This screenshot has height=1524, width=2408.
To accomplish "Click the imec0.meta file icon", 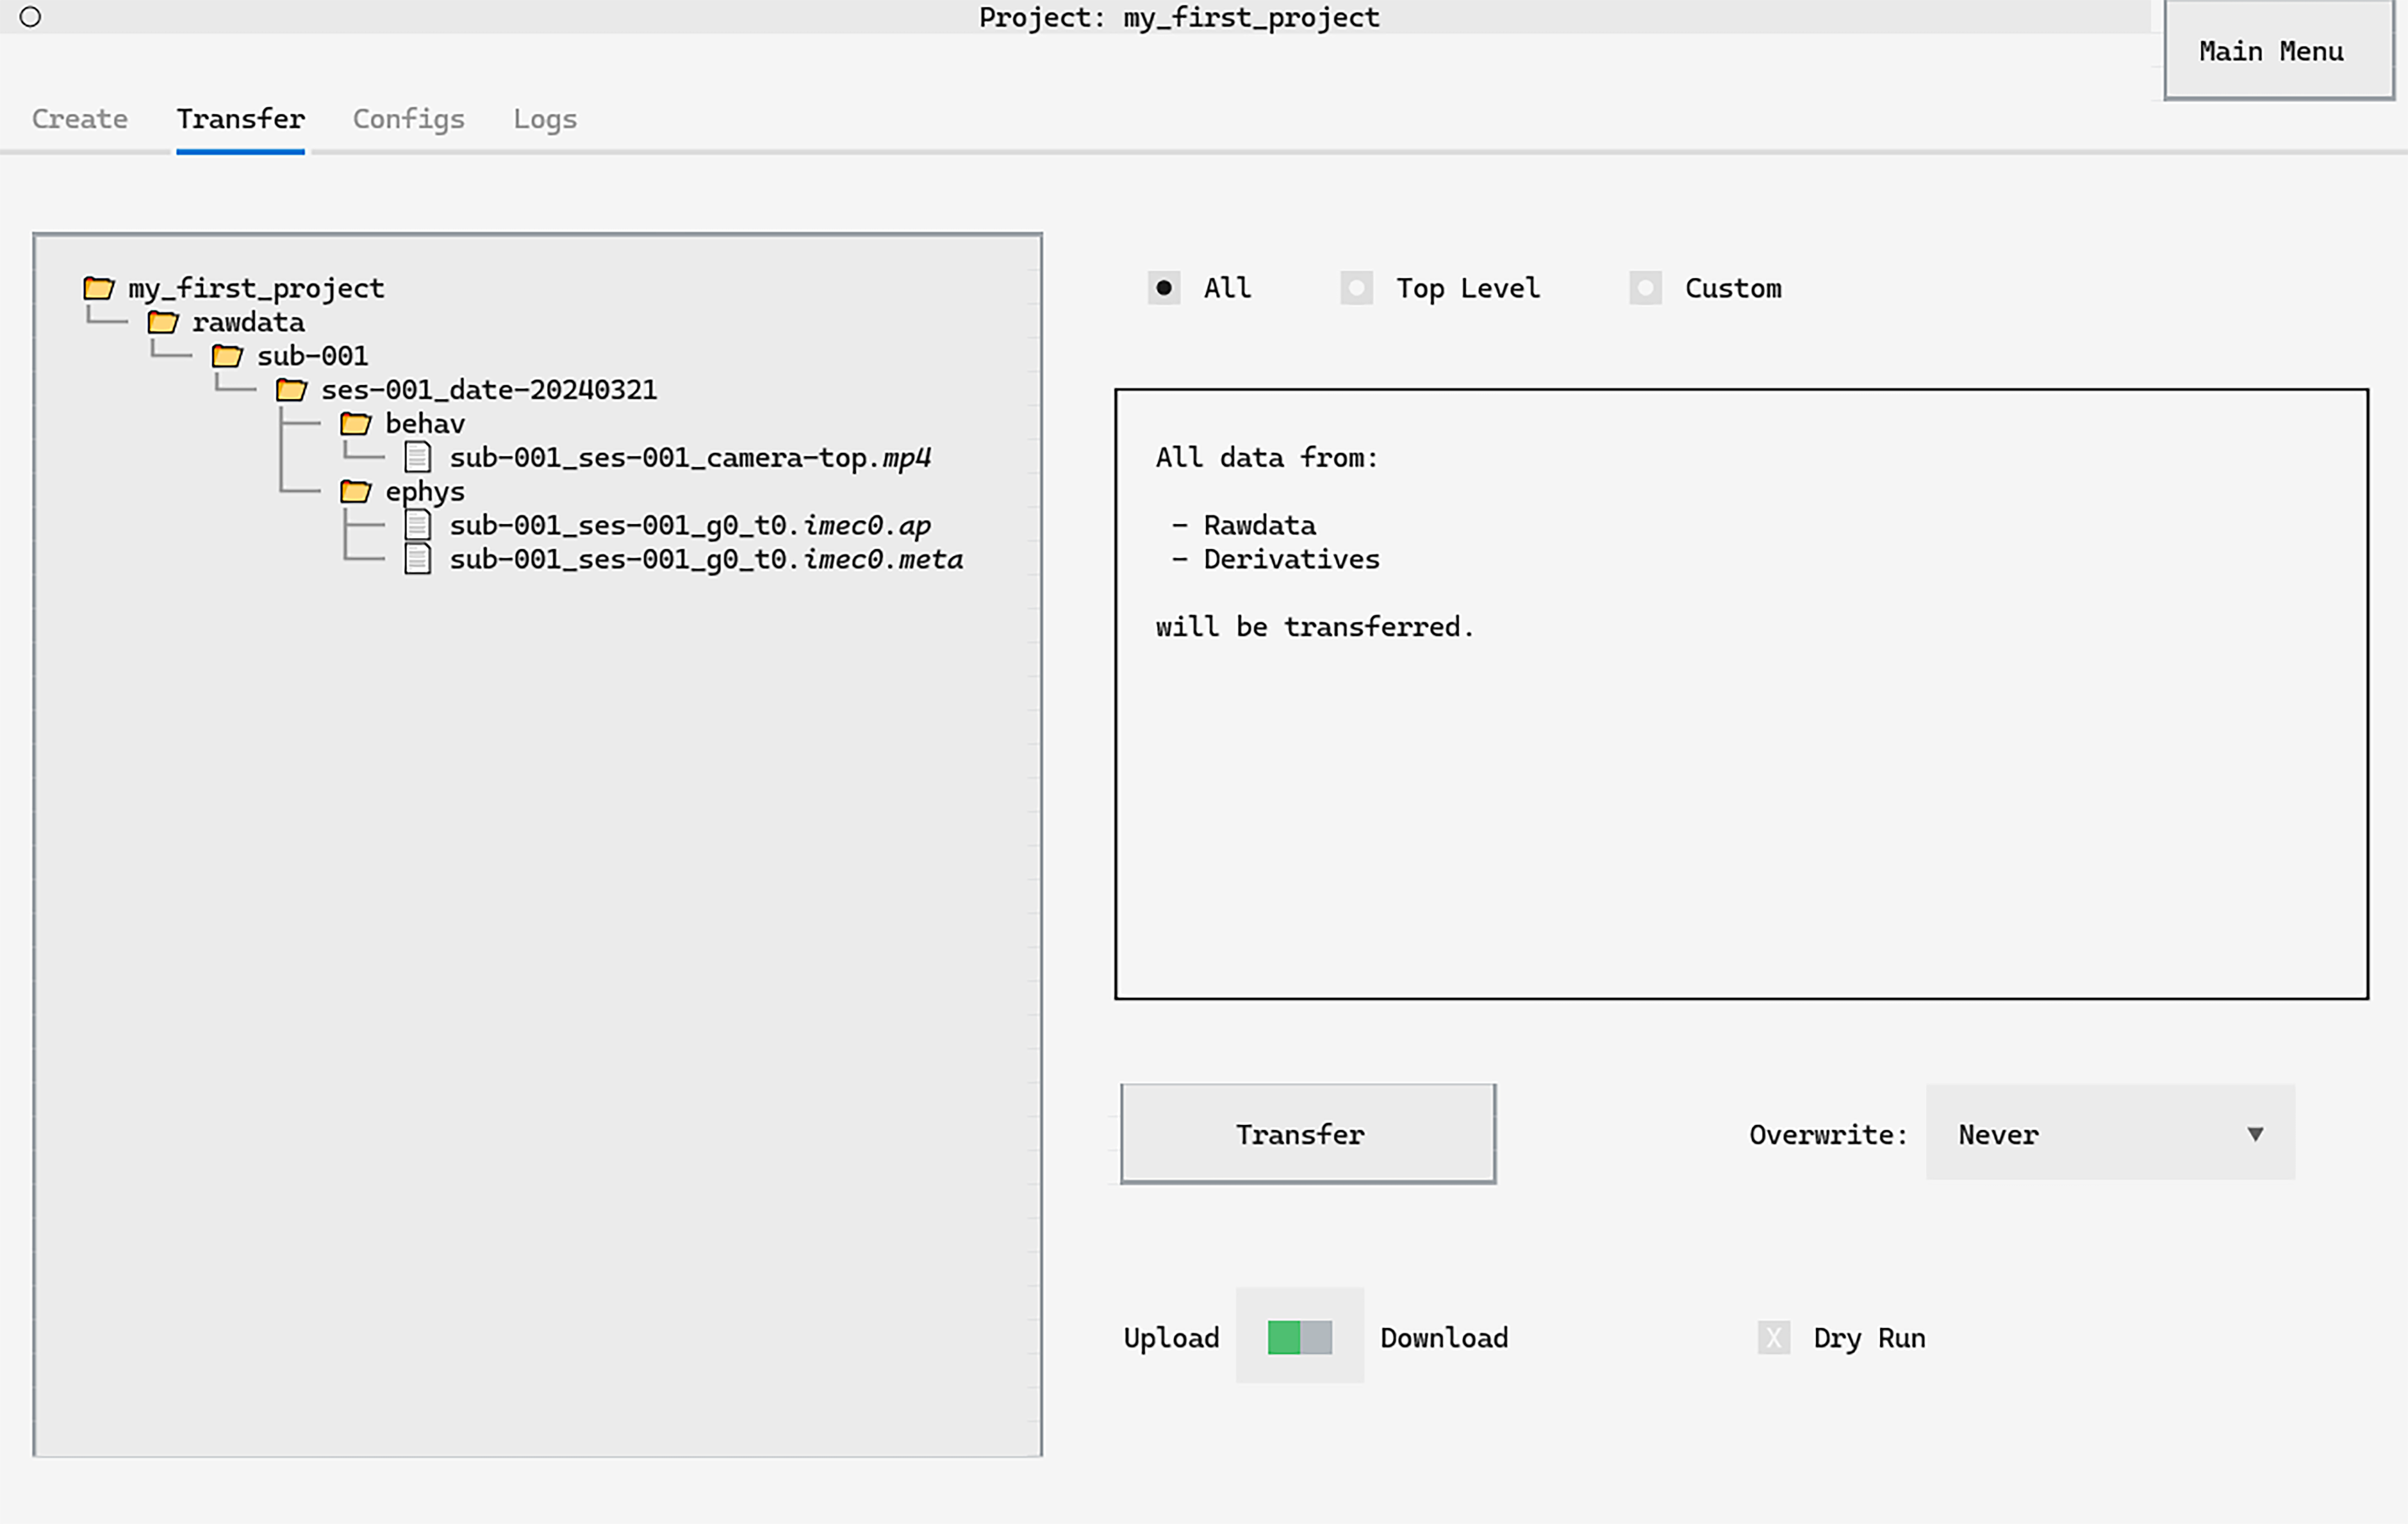I will 418,560.
